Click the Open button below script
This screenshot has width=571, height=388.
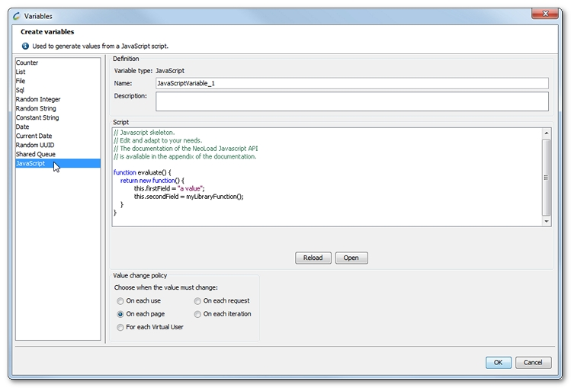pos(351,258)
